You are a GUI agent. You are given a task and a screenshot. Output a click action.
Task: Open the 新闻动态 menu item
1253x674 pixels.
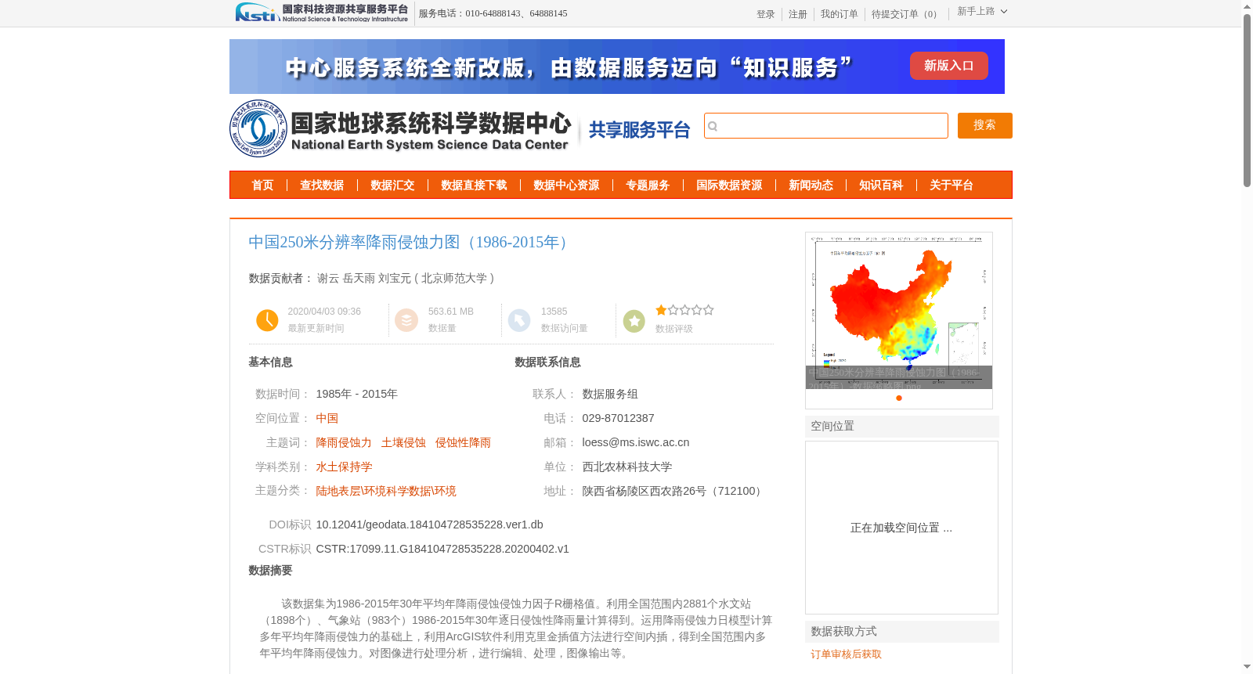click(x=811, y=186)
